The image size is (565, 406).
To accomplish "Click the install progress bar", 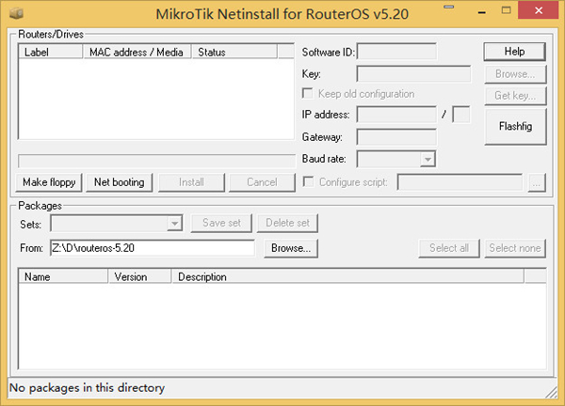I will point(156,161).
